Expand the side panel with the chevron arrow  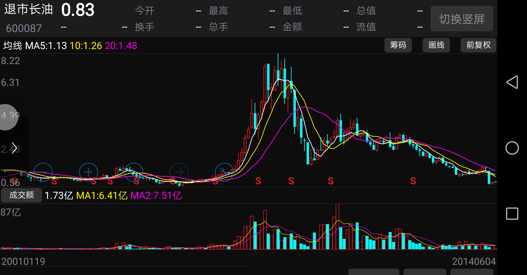pos(14,148)
